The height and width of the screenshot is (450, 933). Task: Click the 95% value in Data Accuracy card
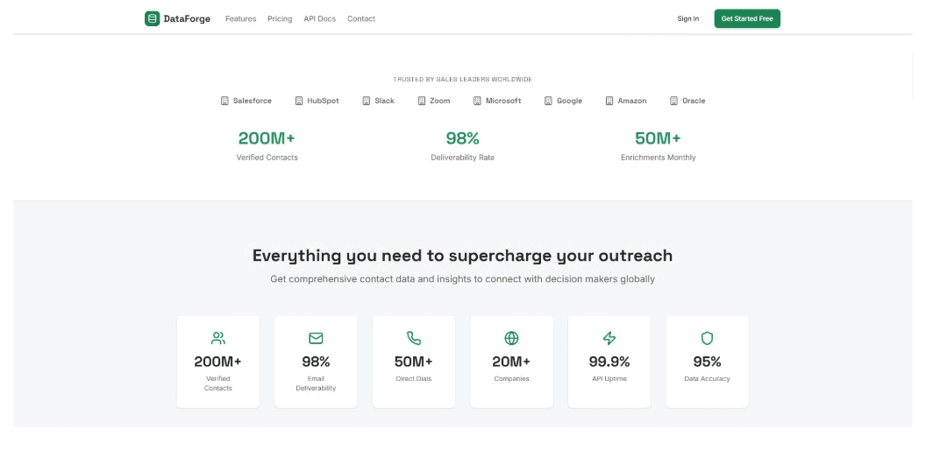pos(707,362)
